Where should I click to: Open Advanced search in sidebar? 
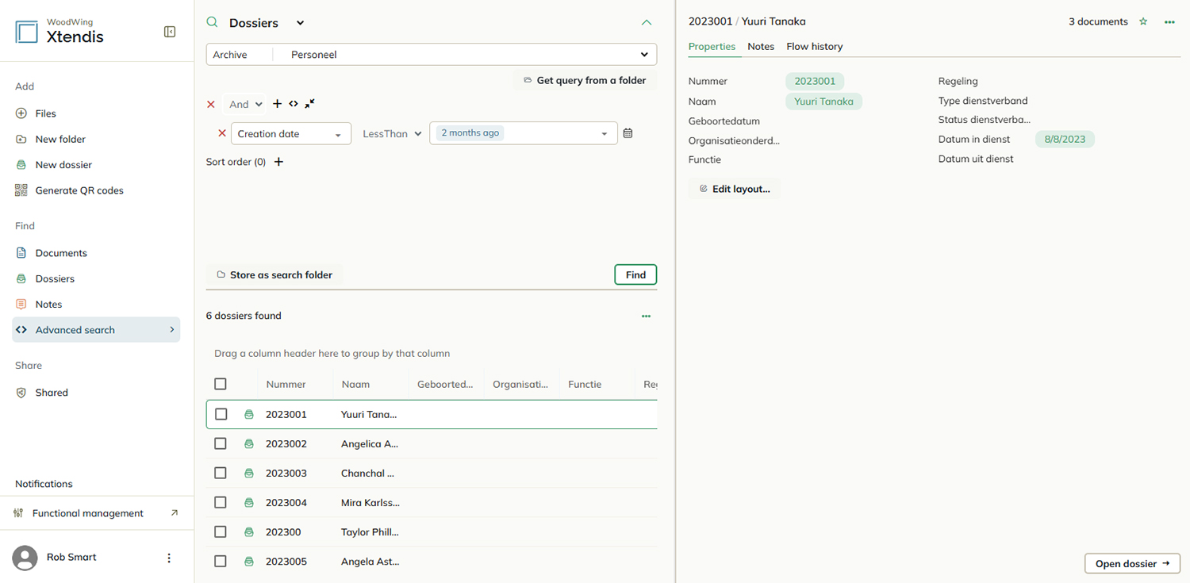[x=96, y=330]
